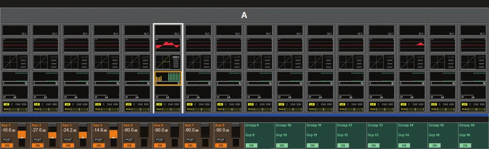Click the POST button on Aux 1

(7, 140)
